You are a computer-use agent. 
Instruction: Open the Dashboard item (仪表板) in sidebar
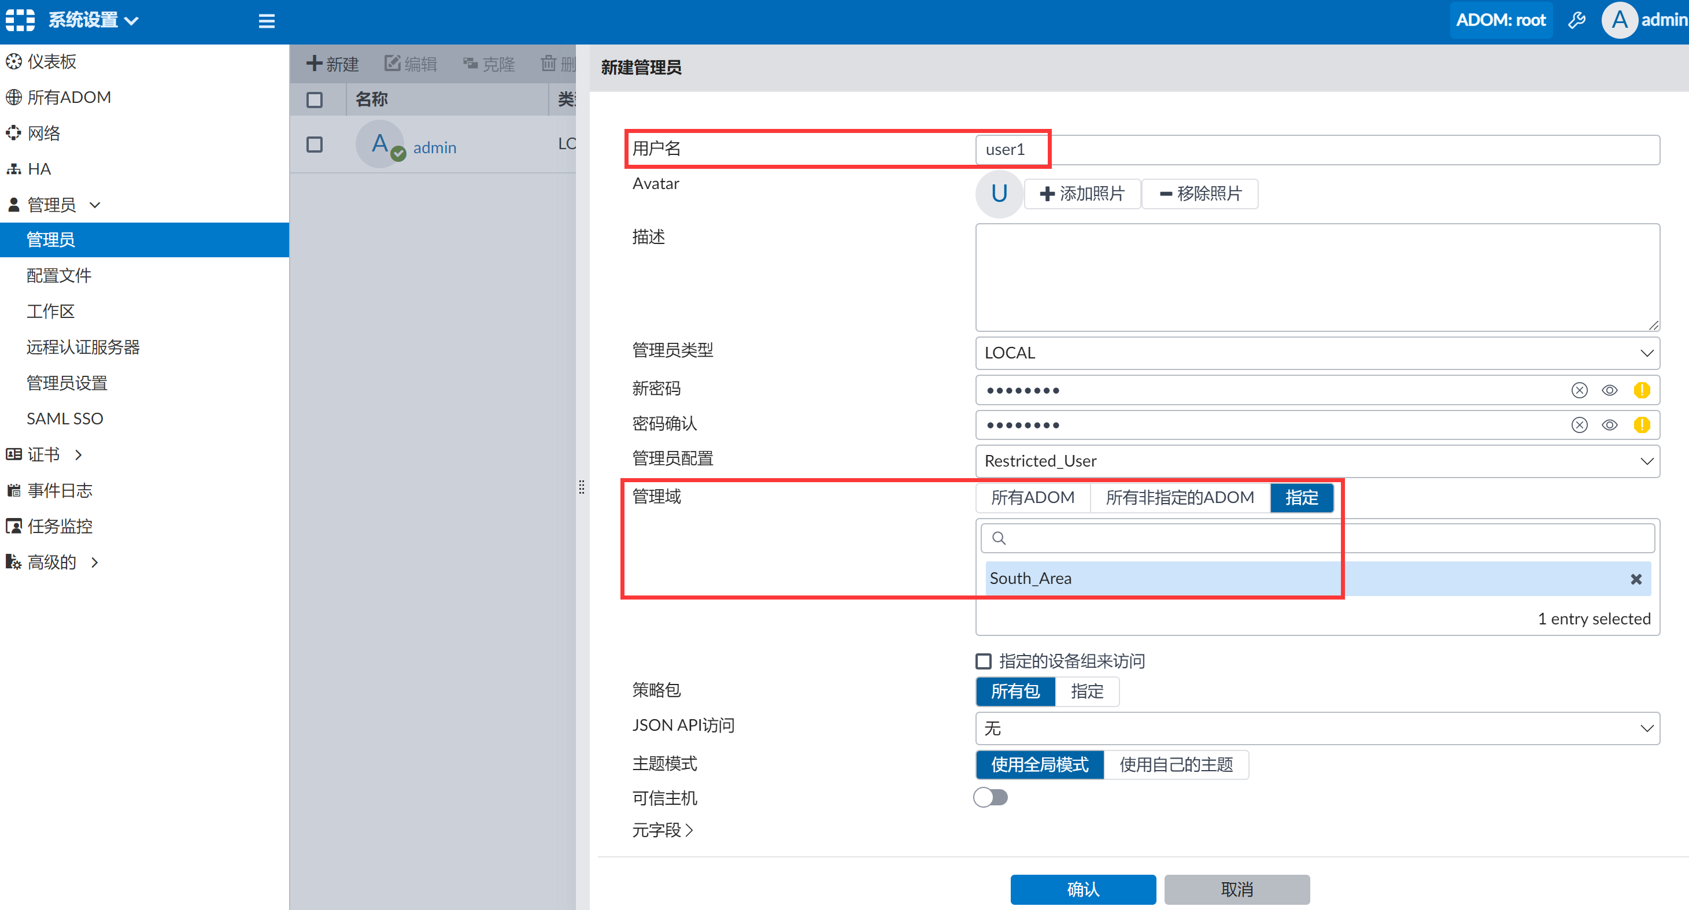point(51,62)
